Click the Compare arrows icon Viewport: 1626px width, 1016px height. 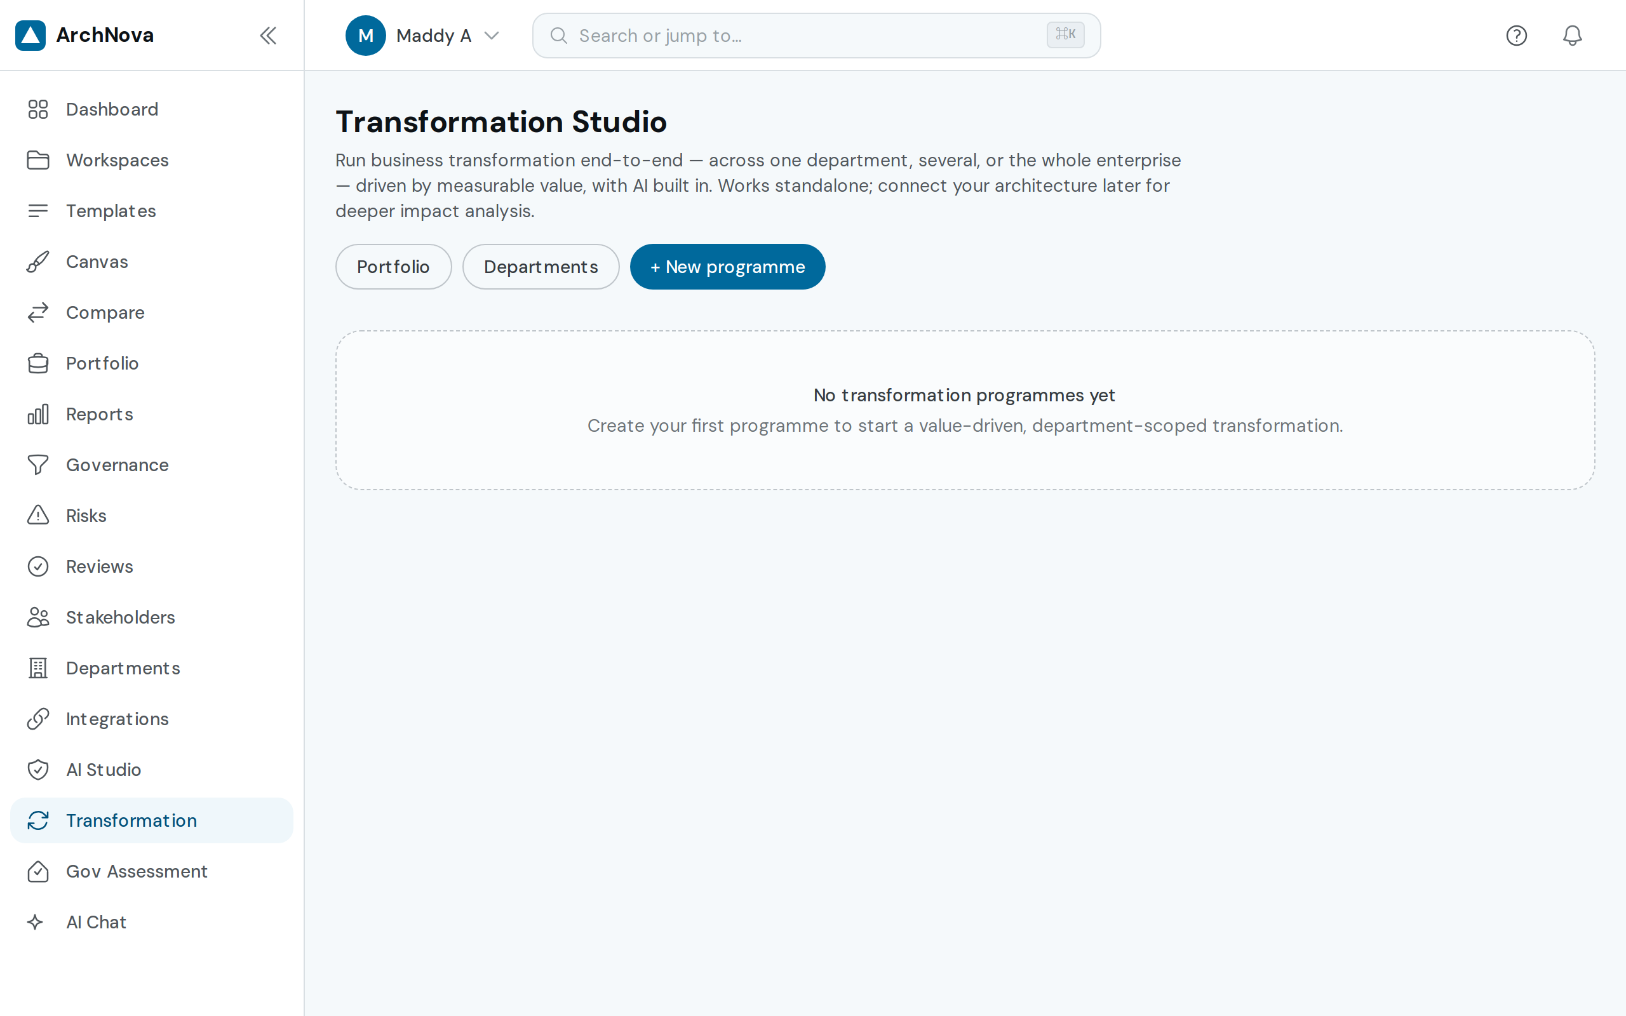38,312
